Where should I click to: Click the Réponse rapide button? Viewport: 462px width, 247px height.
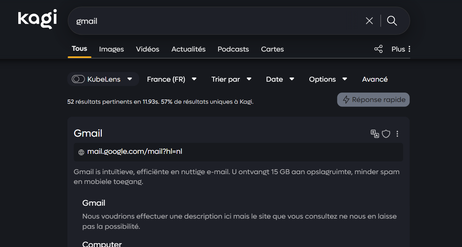click(x=373, y=100)
